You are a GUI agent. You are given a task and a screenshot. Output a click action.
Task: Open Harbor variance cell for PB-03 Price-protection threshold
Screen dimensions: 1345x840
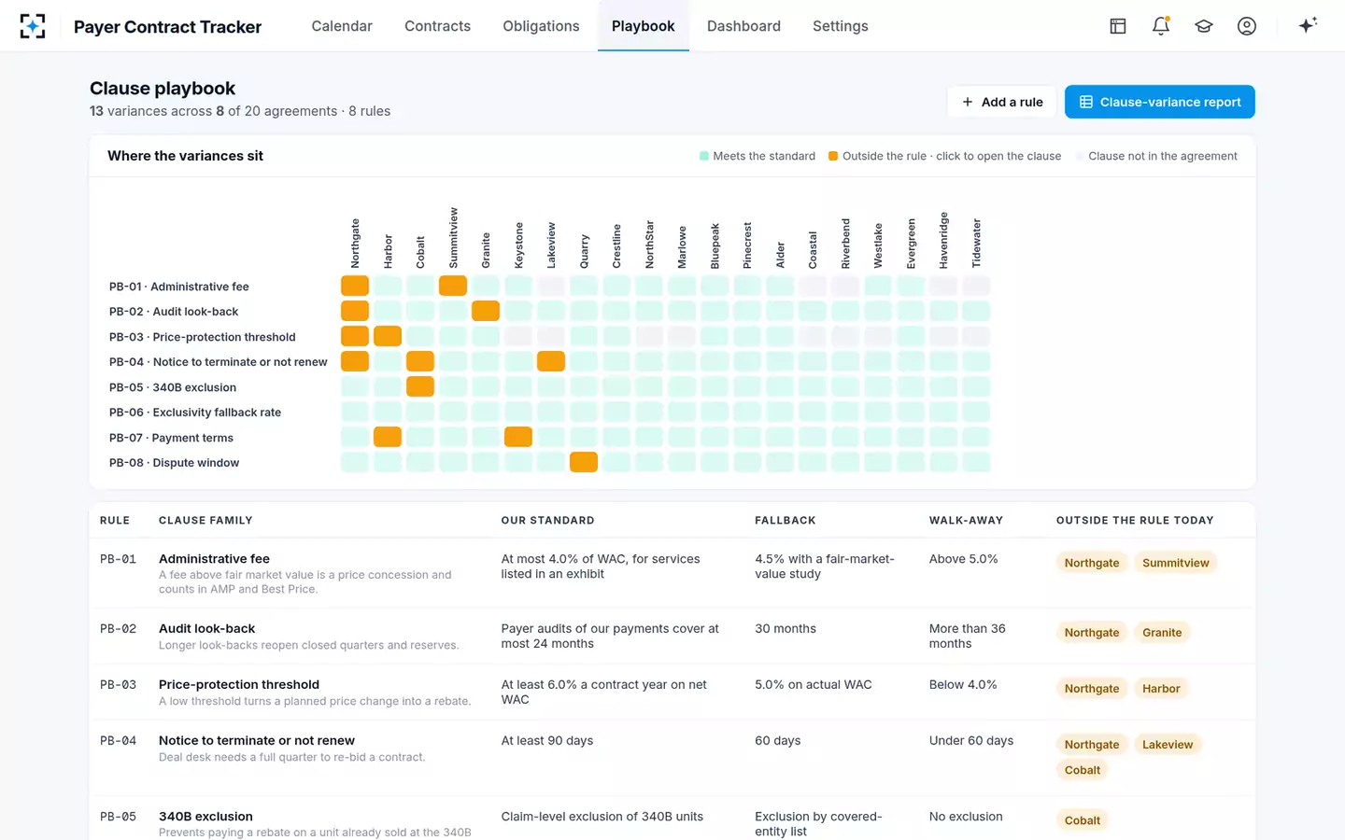click(388, 336)
